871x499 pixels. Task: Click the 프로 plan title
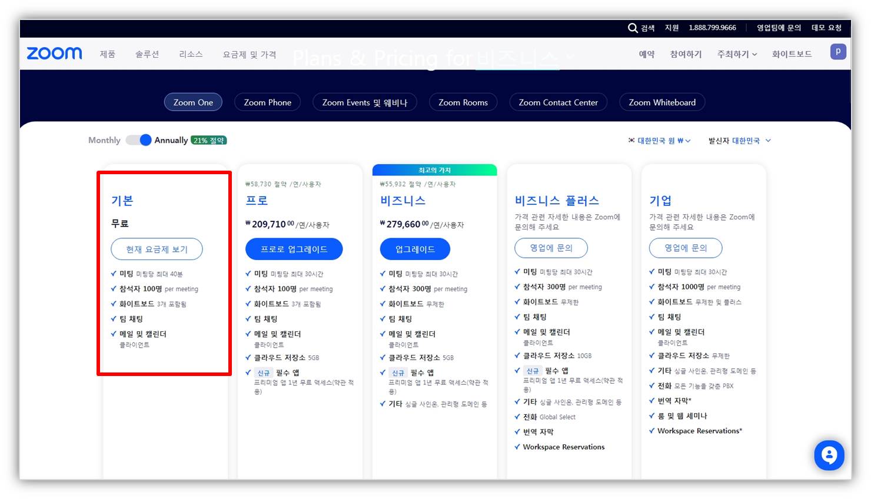[257, 201]
